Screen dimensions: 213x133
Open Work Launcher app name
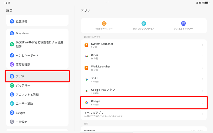coord(100,67)
